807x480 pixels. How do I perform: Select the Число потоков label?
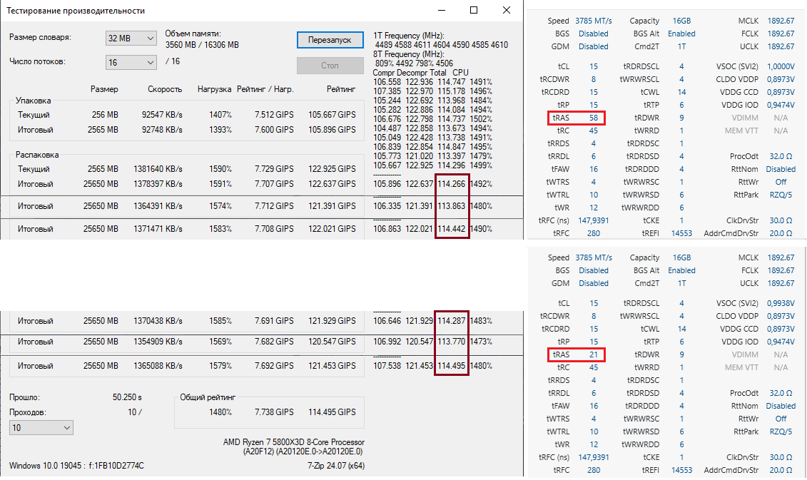(37, 61)
